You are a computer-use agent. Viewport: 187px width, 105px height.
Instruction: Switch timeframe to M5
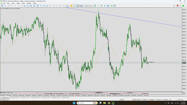[41, 6]
